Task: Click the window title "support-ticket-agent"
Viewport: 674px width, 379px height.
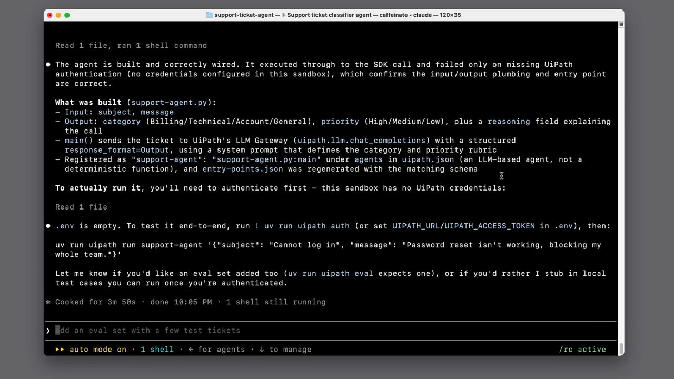Action: (x=244, y=15)
